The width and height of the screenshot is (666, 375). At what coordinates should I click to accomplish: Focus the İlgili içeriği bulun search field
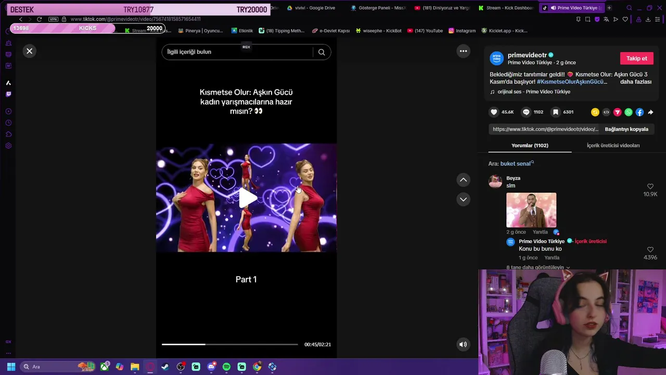(x=237, y=52)
